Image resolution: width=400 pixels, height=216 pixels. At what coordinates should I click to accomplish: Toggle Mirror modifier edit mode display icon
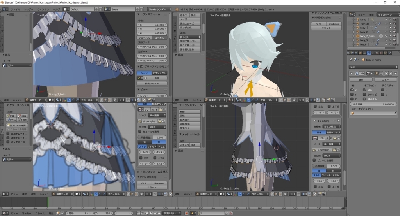377,73
